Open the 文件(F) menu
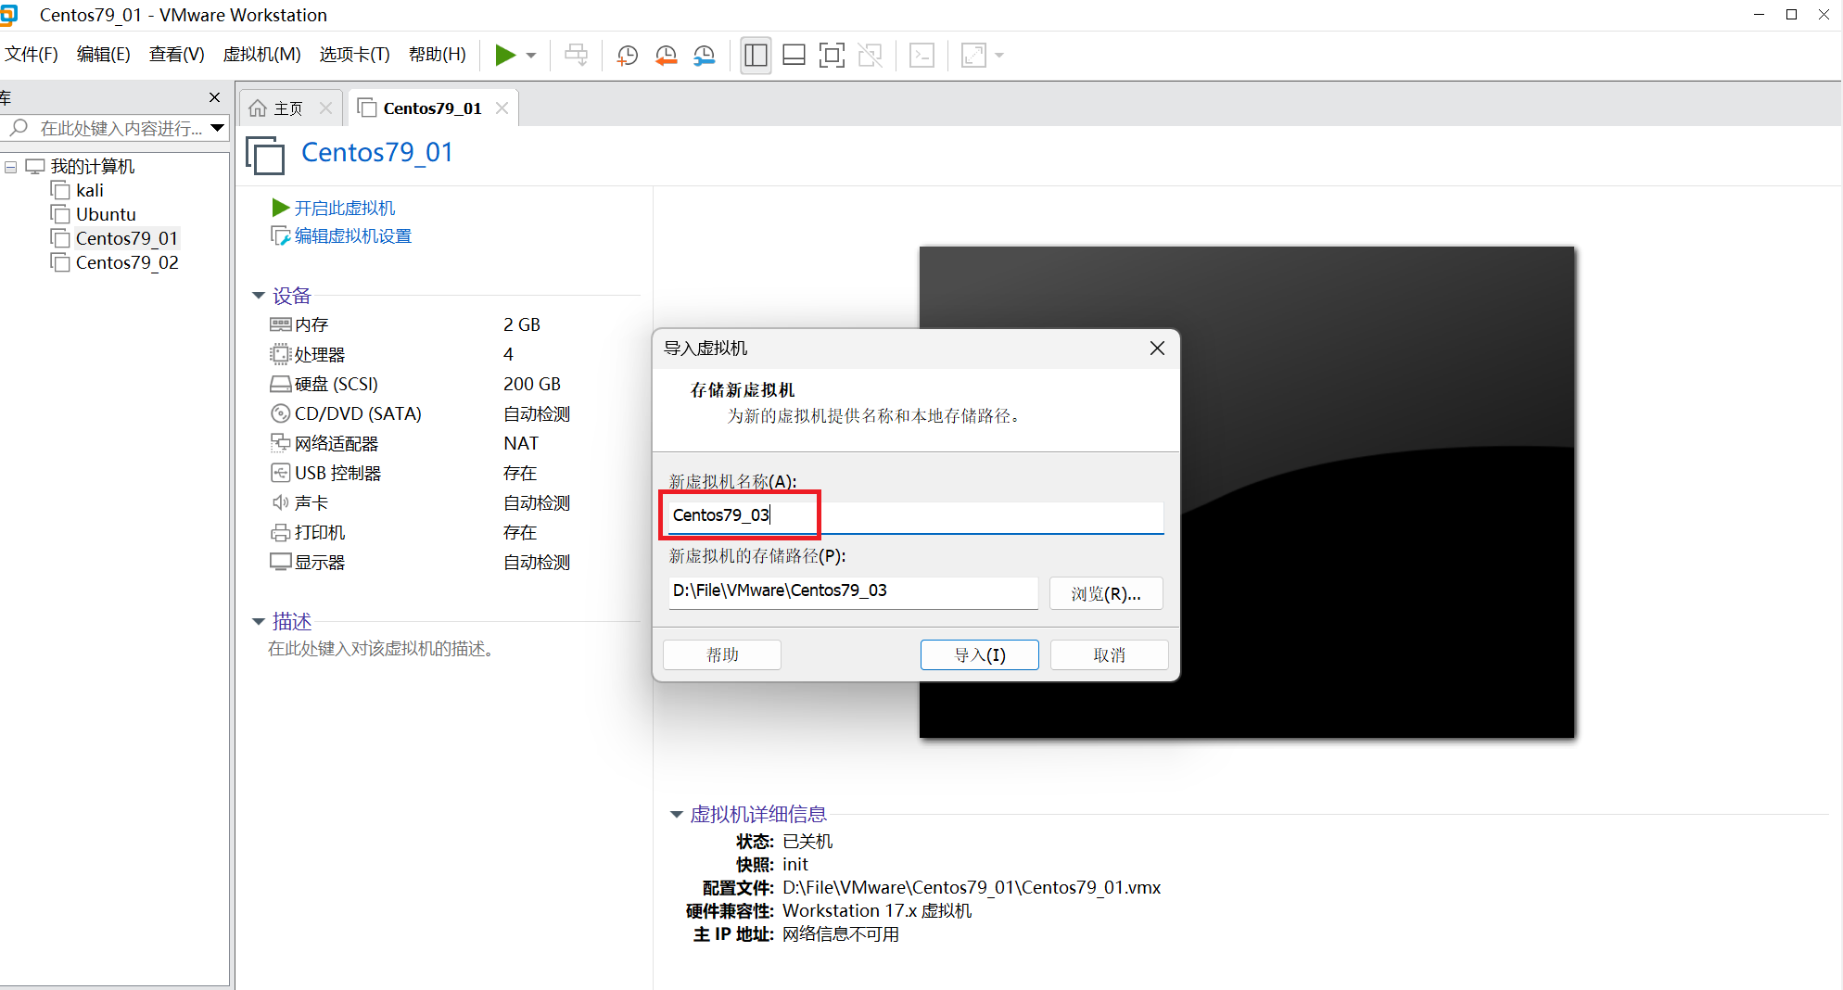This screenshot has width=1843, height=990. [32, 55]
